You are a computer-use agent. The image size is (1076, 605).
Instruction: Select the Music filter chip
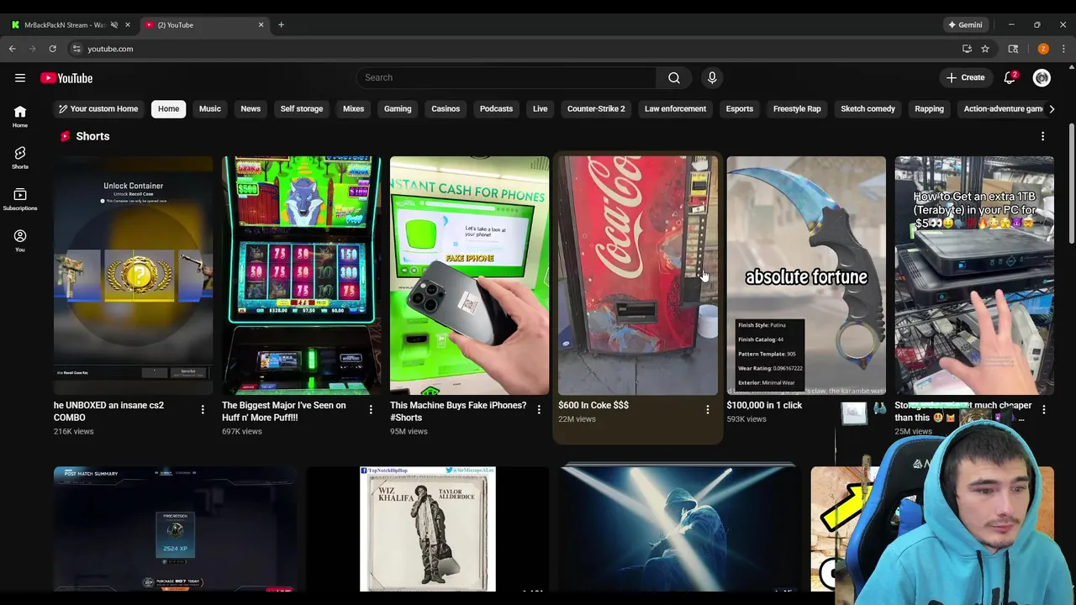click(210, 108)
